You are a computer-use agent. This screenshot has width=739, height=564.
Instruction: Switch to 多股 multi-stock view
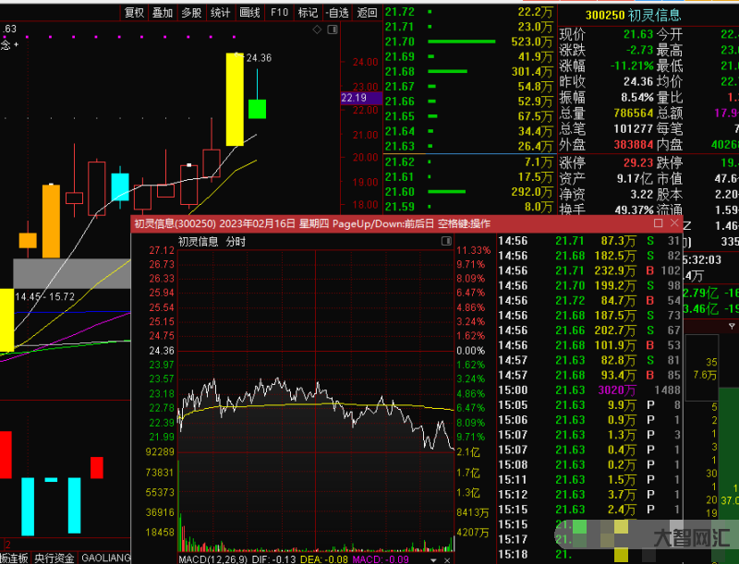(x=191, y=12)
